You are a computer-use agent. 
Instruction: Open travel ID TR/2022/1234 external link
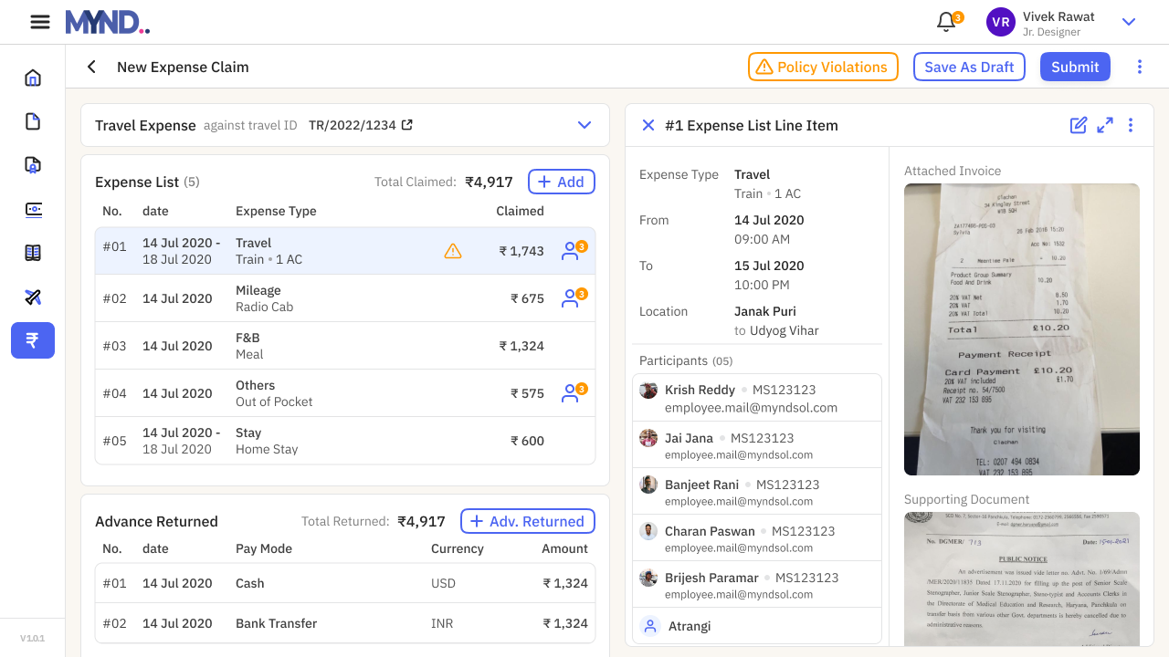pos(407,125)
